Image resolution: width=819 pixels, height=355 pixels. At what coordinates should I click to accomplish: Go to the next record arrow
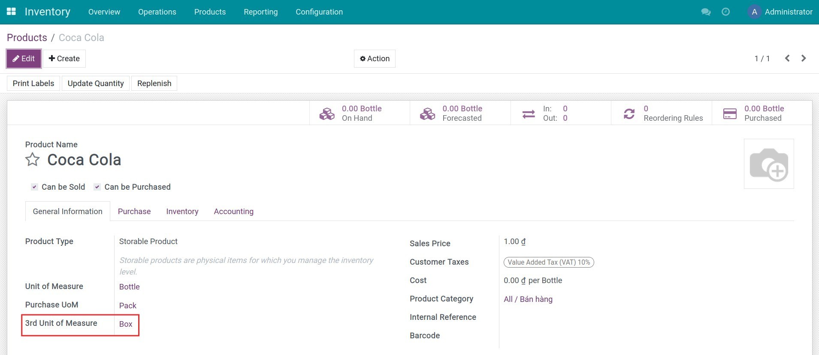pyautogui.click(x=804, y=58)
